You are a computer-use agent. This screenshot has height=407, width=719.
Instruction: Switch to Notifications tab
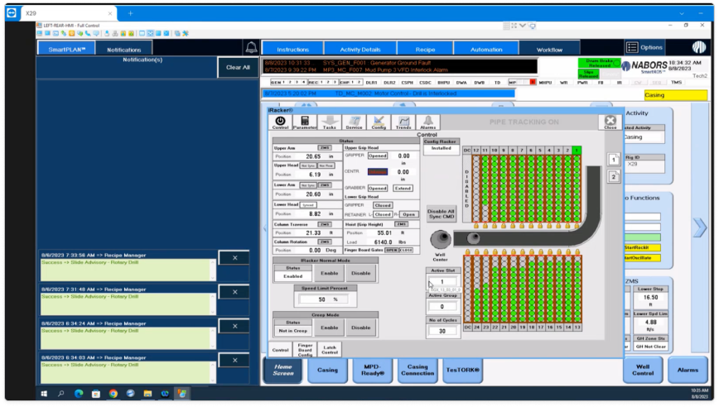coord(123,50)
